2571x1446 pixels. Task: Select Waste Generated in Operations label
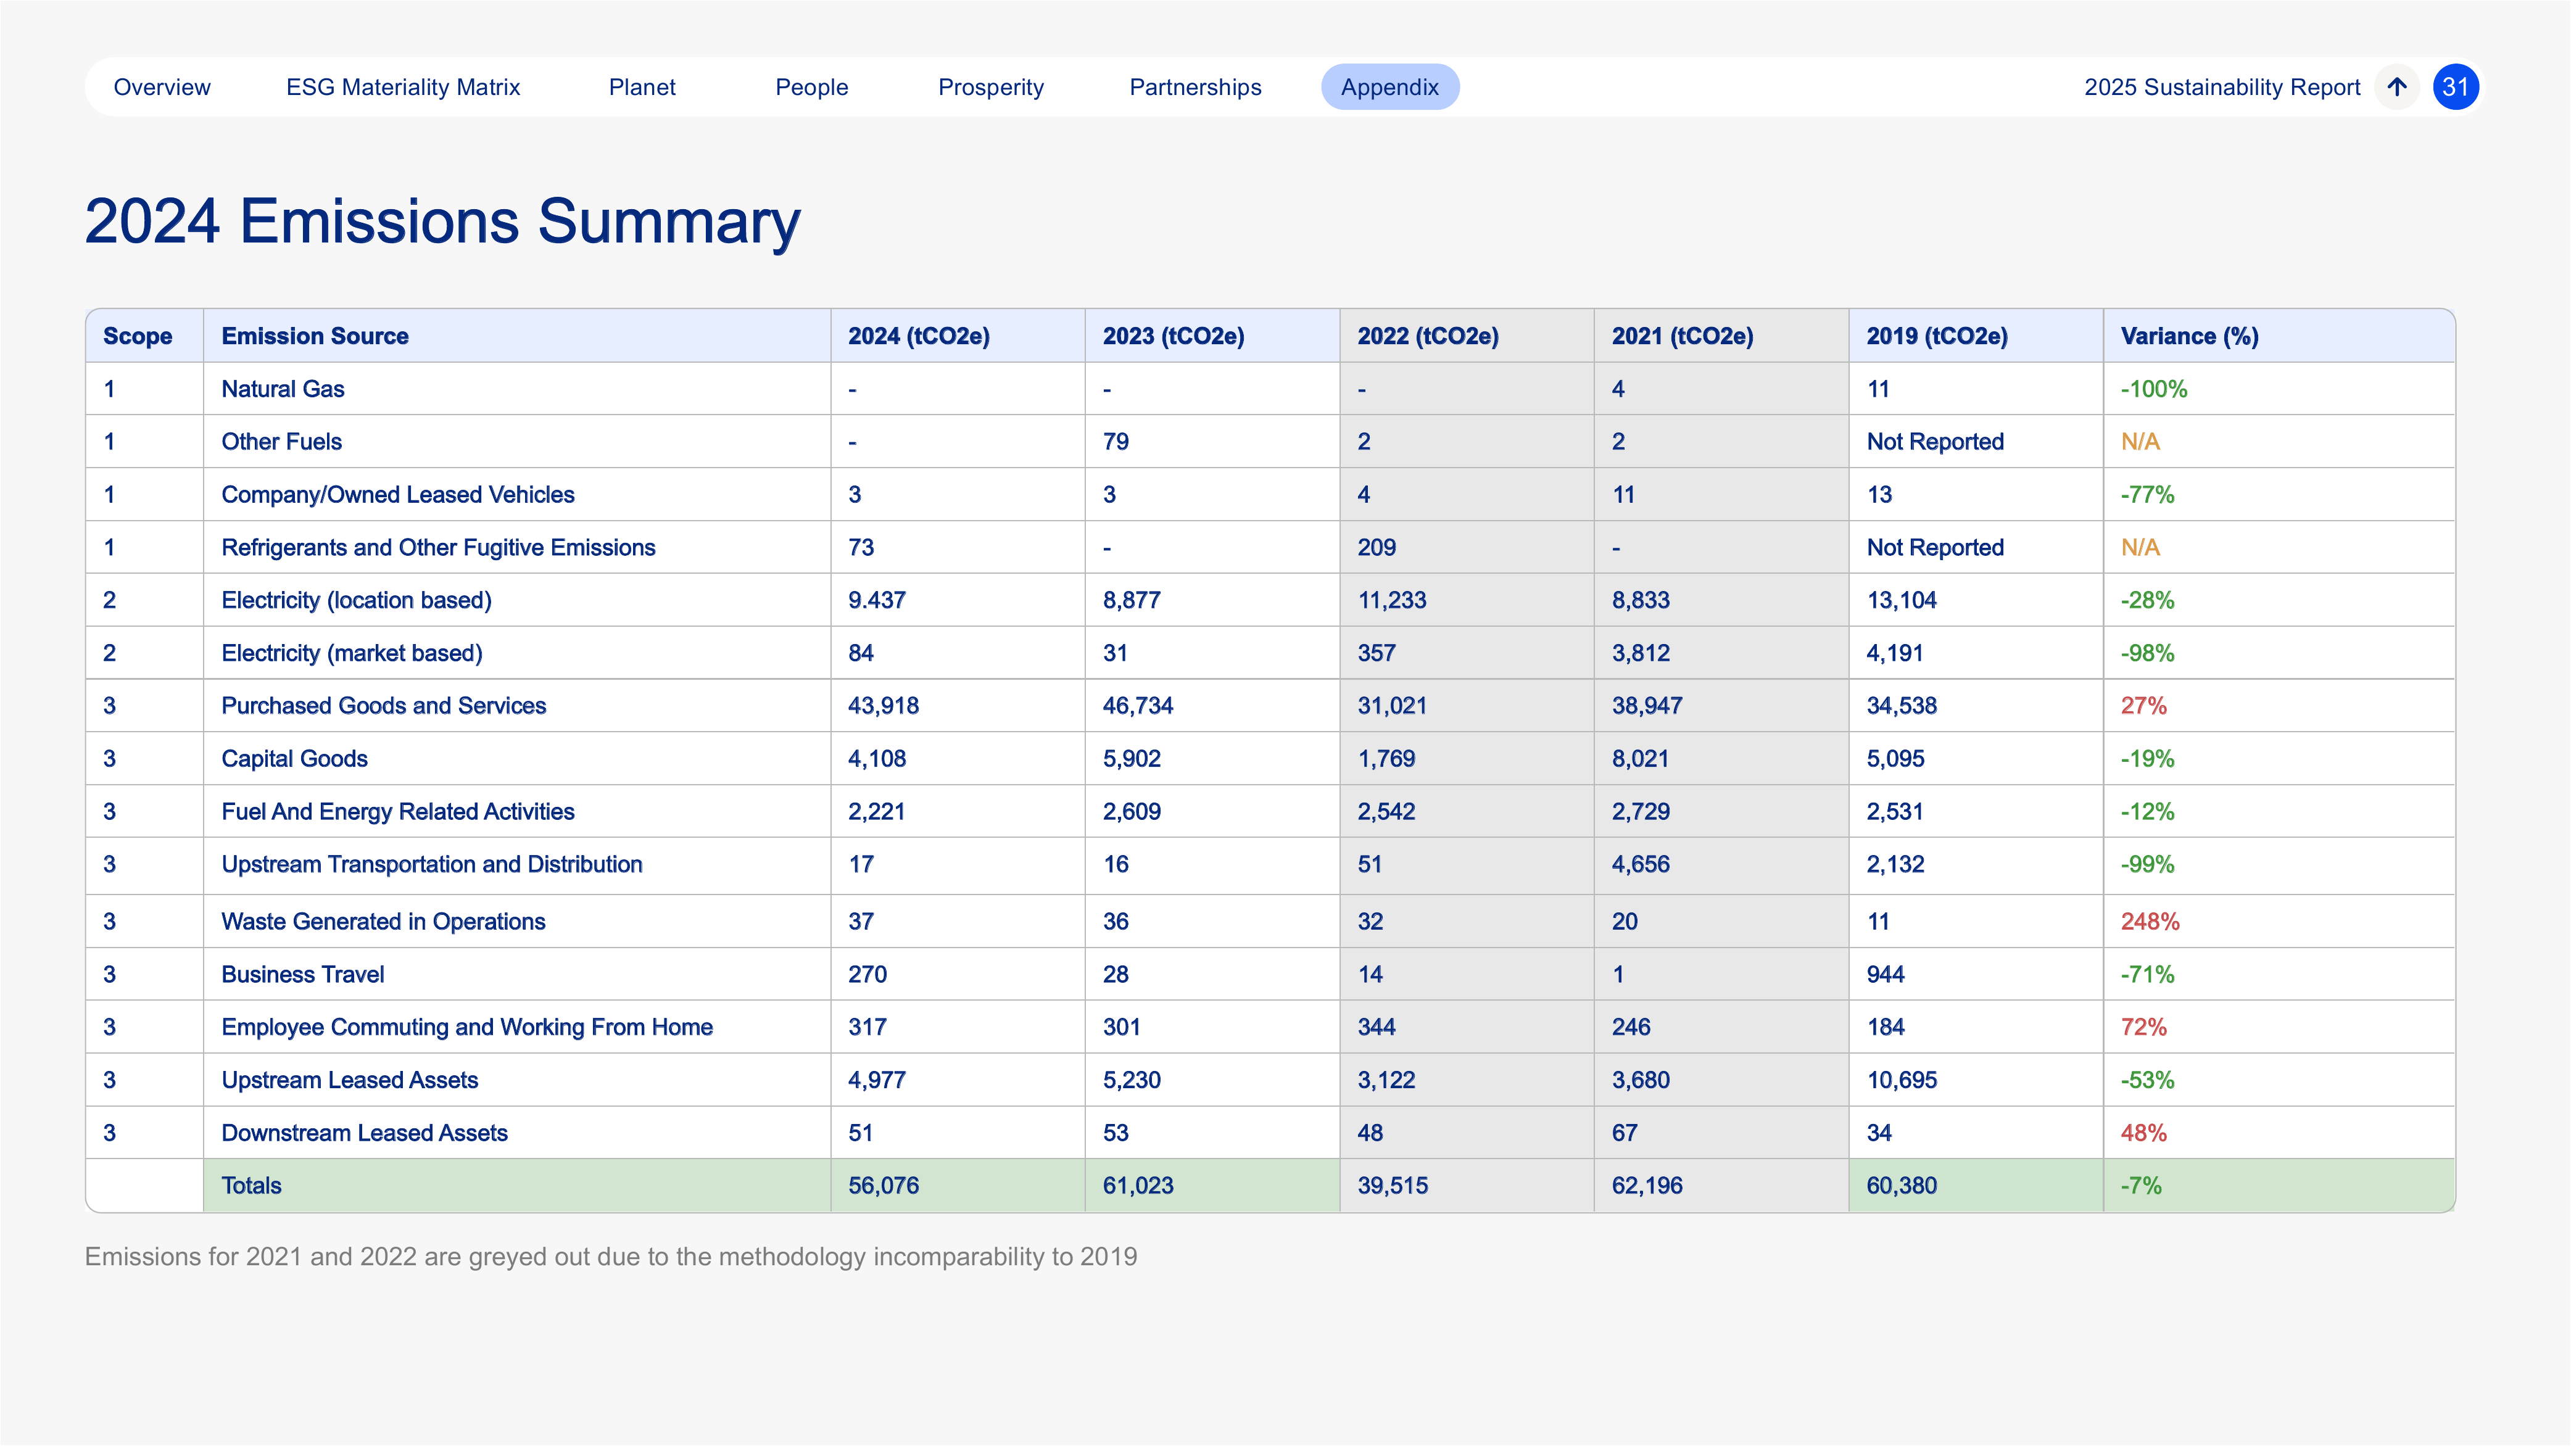click(383, 922)
